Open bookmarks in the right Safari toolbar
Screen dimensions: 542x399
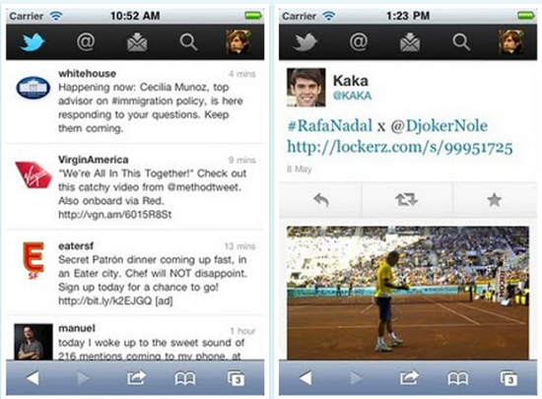(457, 378)
